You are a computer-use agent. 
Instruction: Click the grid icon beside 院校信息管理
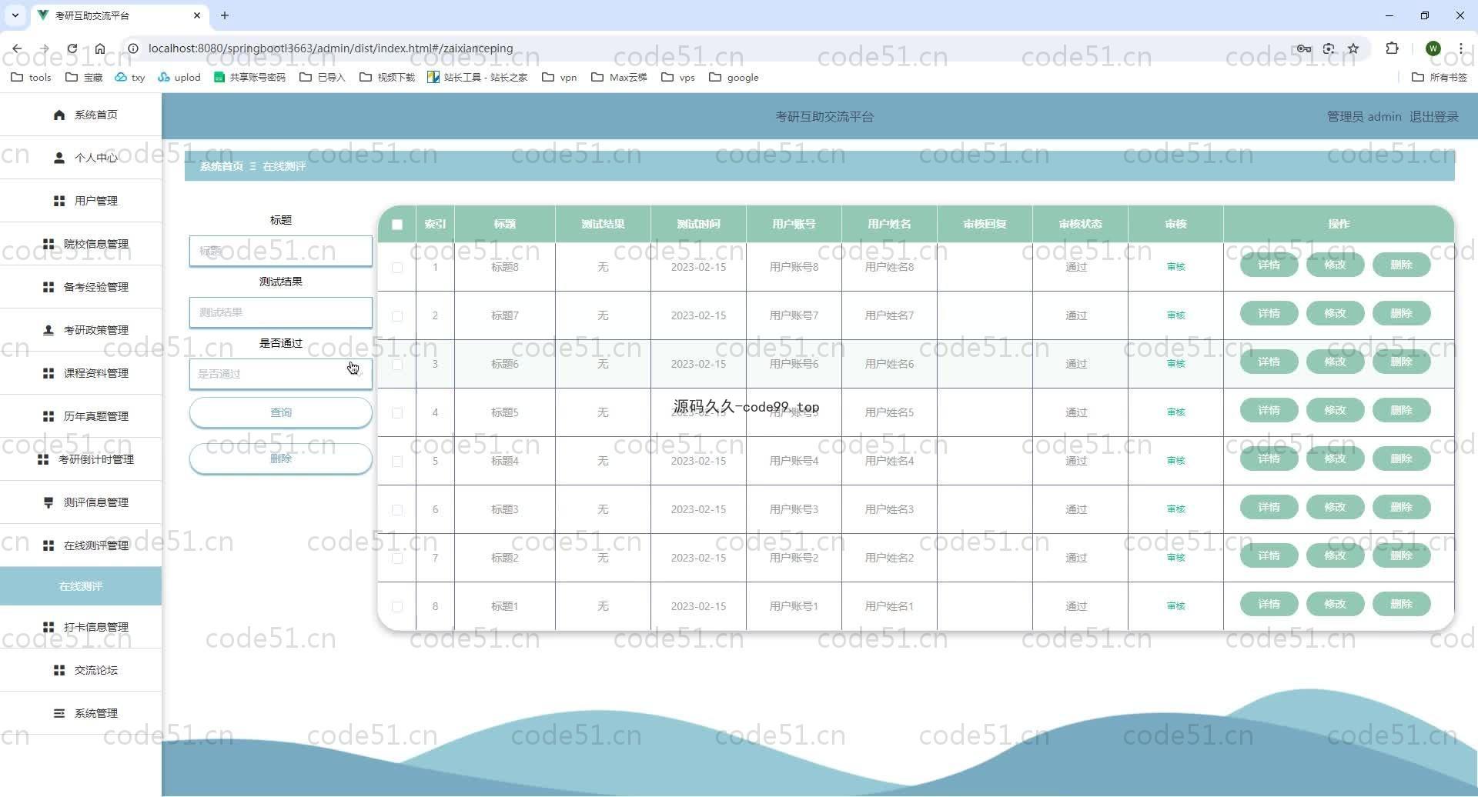pyautogui.click(x=48, y=244)
